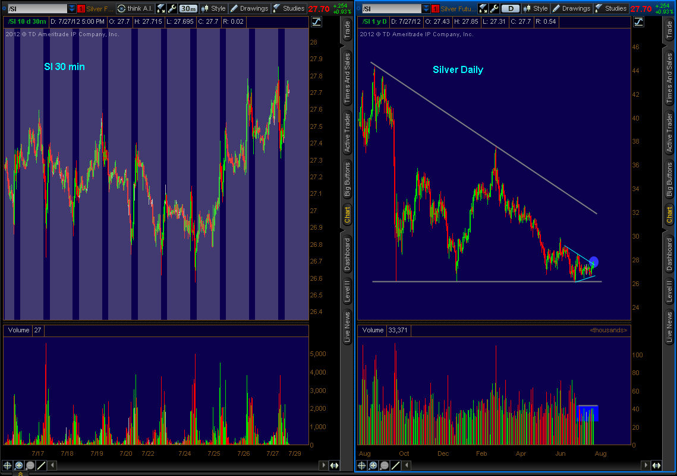Toggle log scale icon on left chart
Viewport: 677px width, 476px height.
pyautogui.click(x=316, y=22)
